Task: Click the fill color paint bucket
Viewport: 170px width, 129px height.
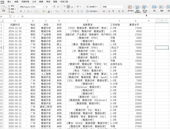Action: coord(43,11)
